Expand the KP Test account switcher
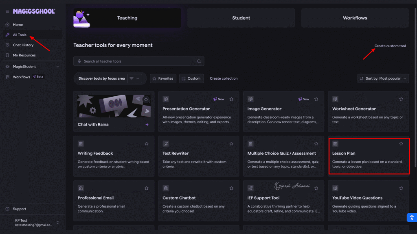 tap(58, 222)
